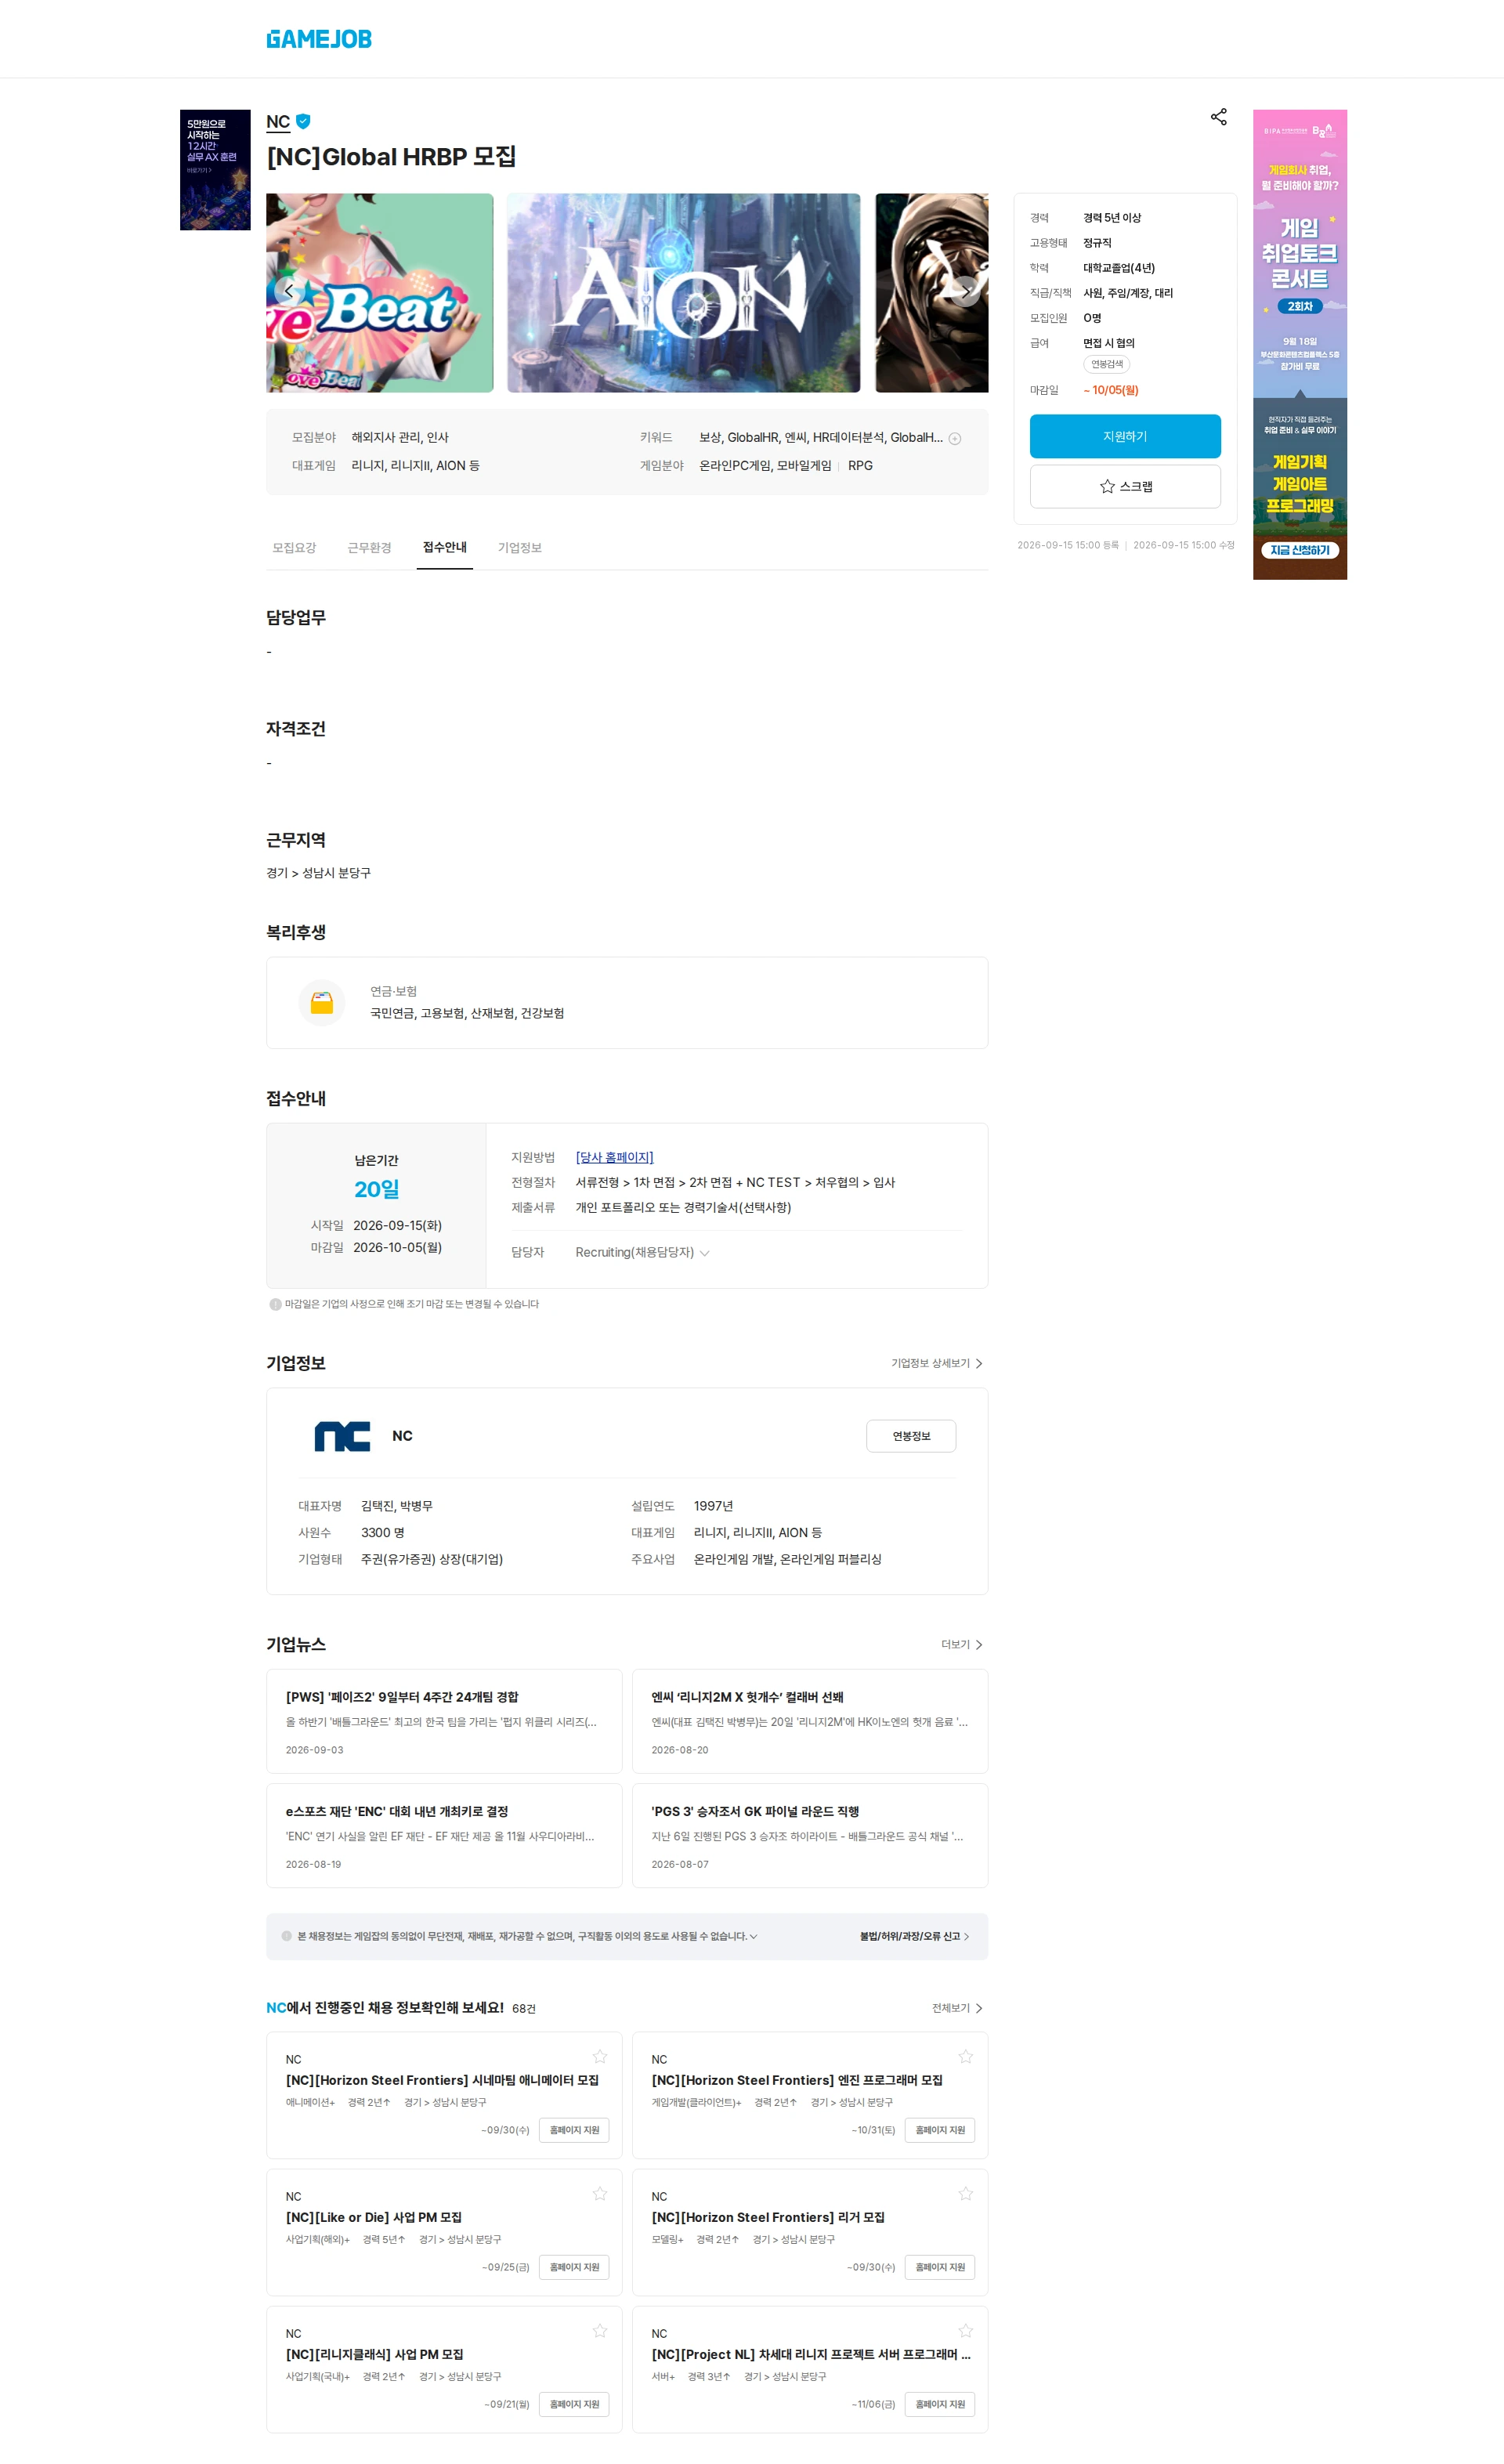Open the Project NL 차세대 리니지 job title

[811, 2354]
